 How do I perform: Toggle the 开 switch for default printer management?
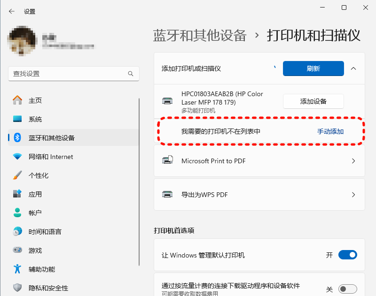point(348,255)
